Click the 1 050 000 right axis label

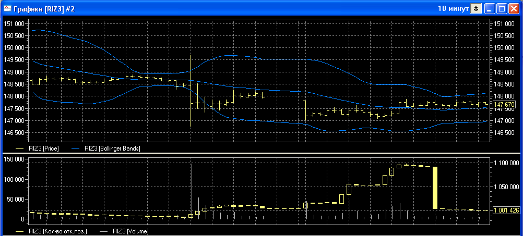[506, 187]
